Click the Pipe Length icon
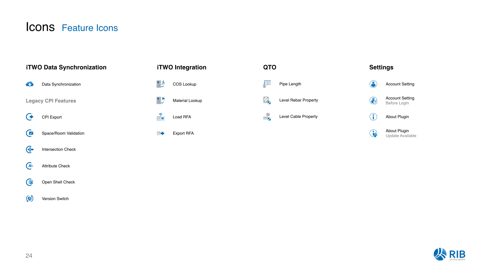491x276 pixels. tap(267, 84)
